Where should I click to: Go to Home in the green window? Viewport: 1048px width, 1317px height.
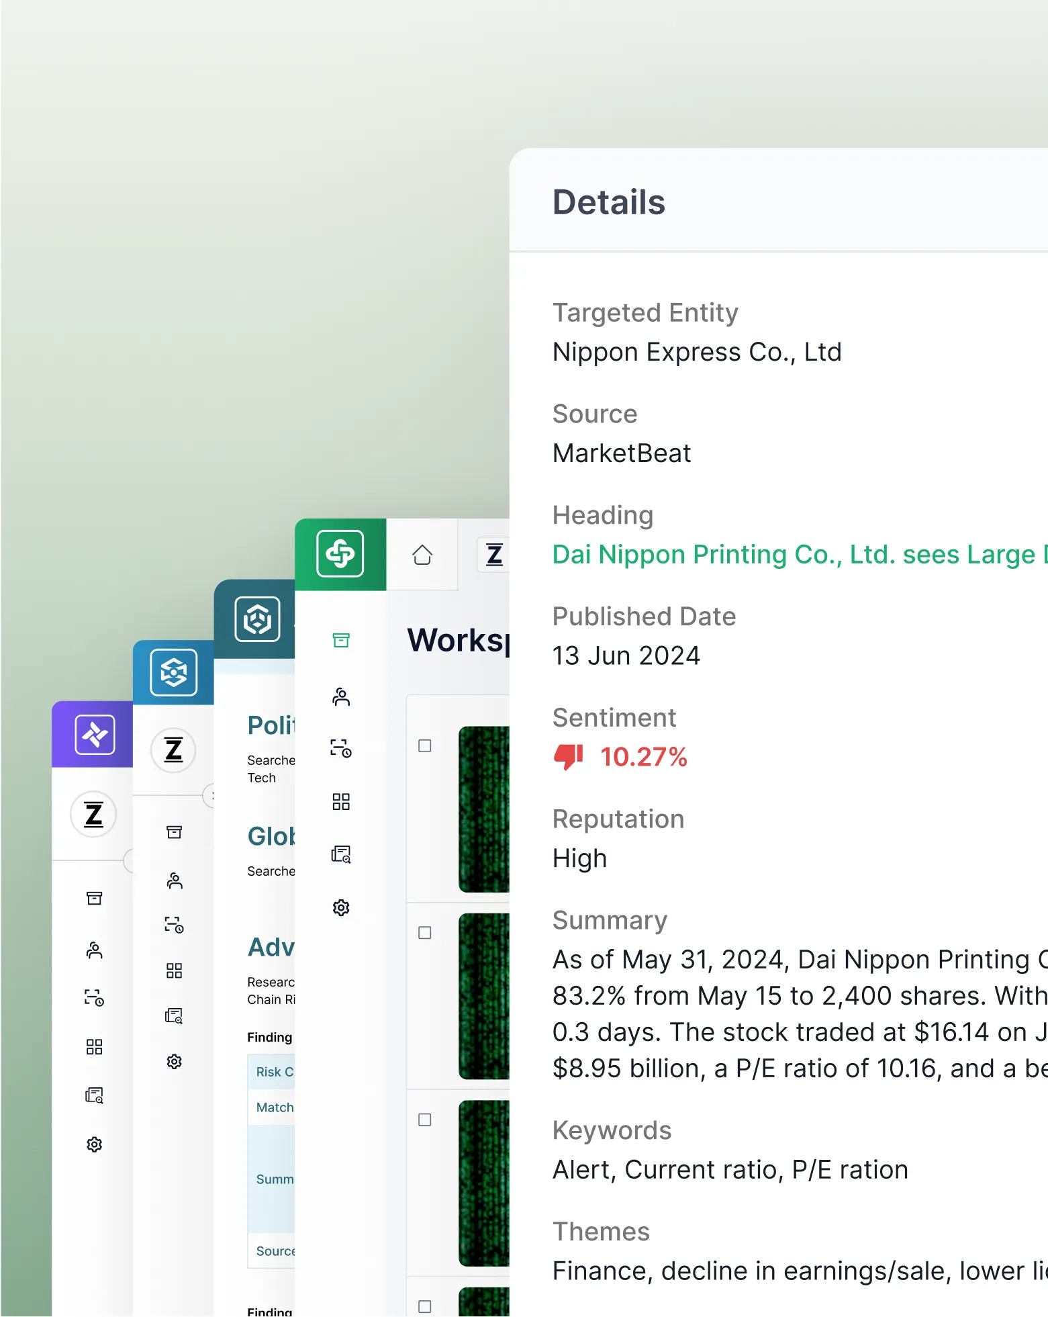(422, 555)
